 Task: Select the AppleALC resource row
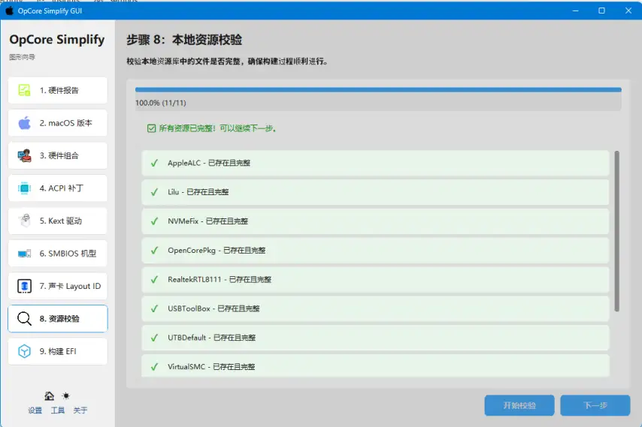(x=375, y=163)
